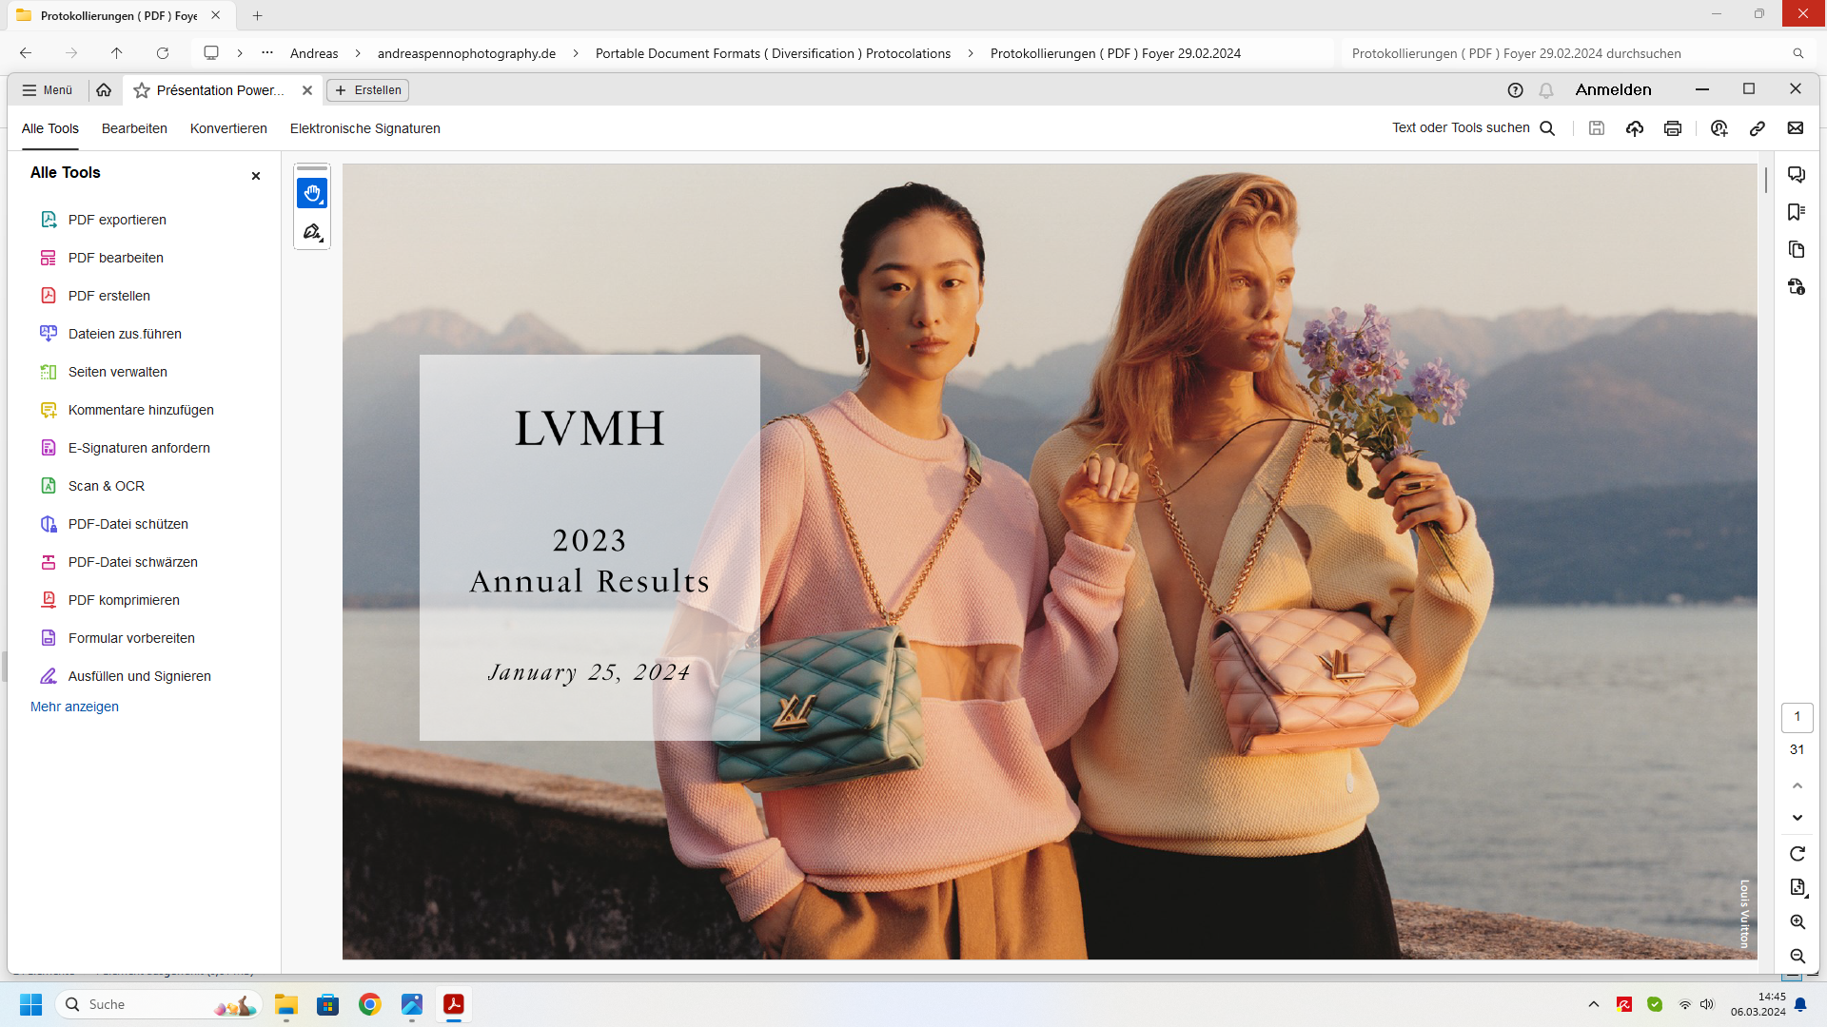Go to previous page arrow
1827x1027 pixels.
(1798, 785)
